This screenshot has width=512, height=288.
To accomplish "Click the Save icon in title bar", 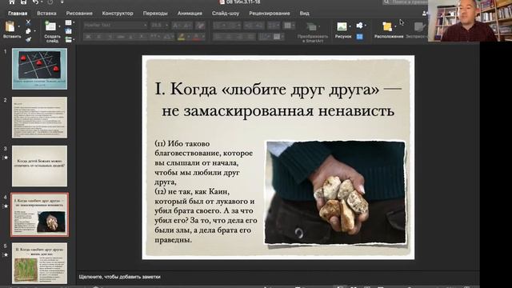I will (23, 2).
